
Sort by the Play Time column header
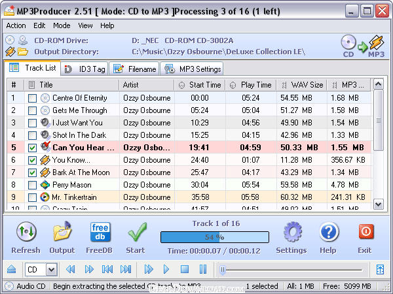pyautogui.click(x=251, y=85)
